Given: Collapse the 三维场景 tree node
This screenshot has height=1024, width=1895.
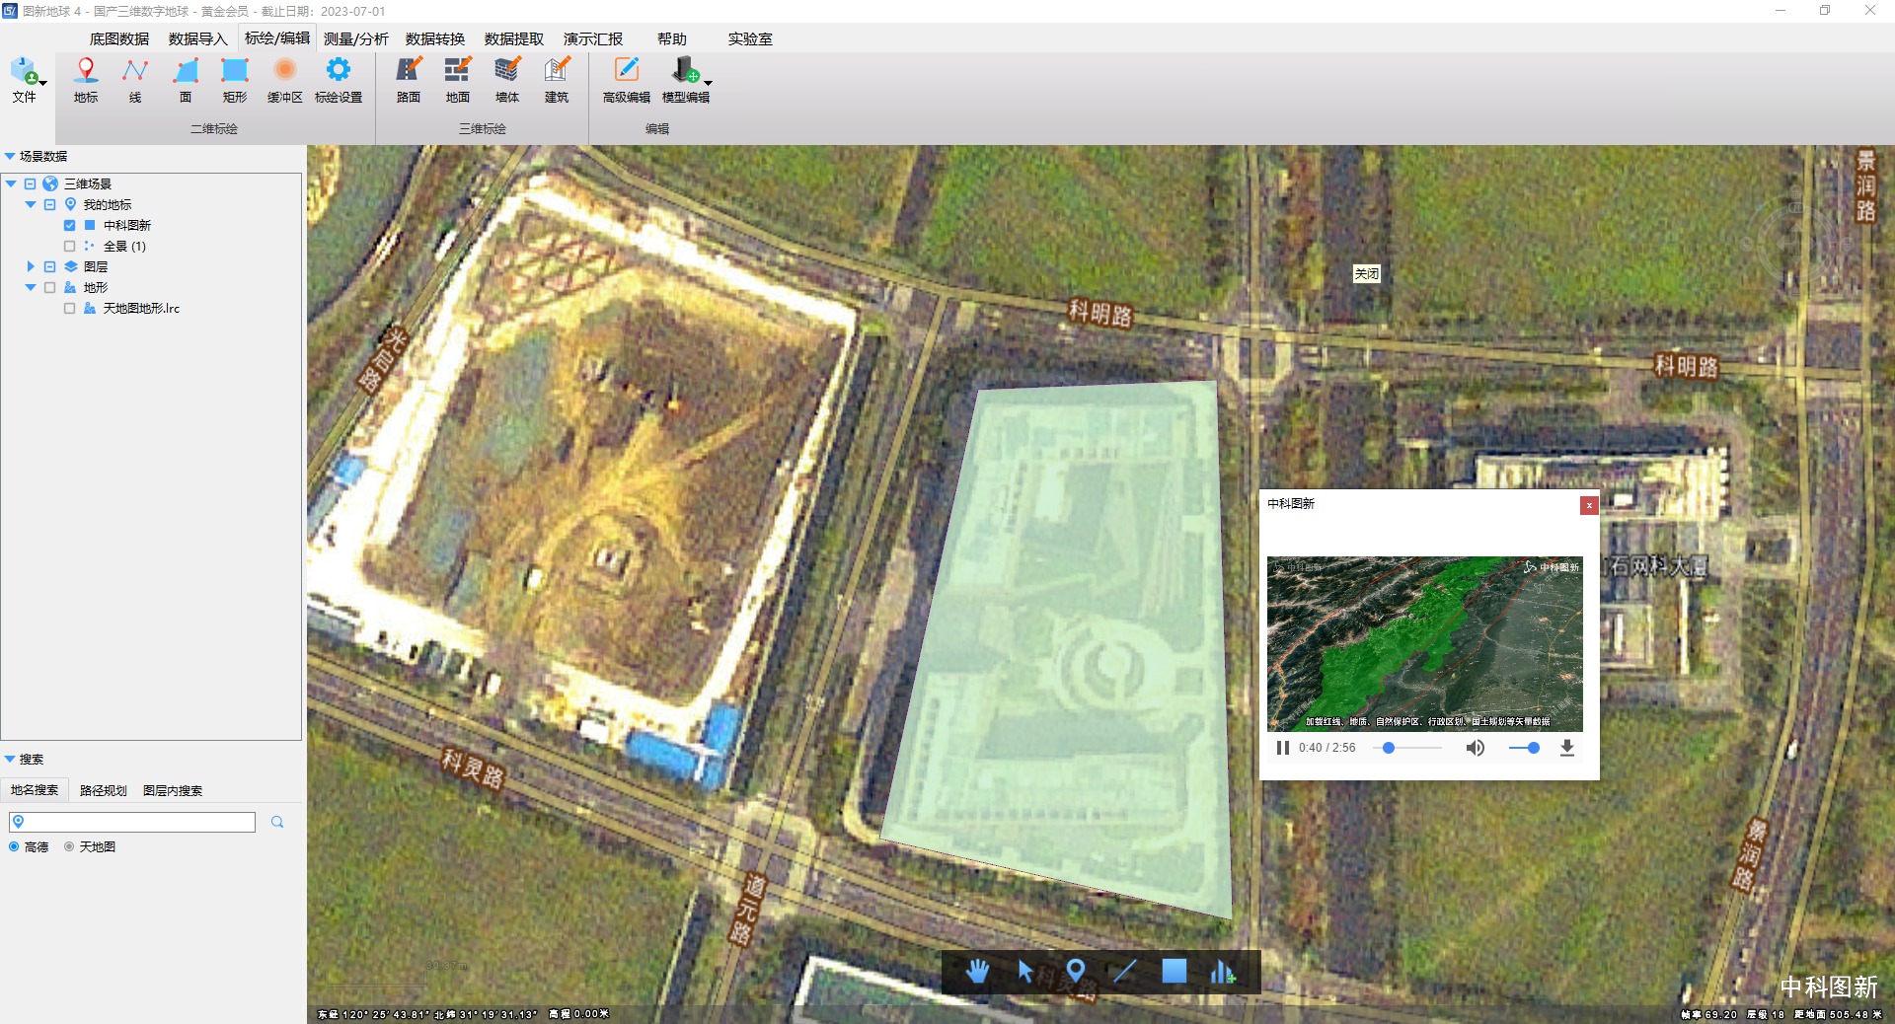Looking at the screenshot, I should tap(11, 183).
